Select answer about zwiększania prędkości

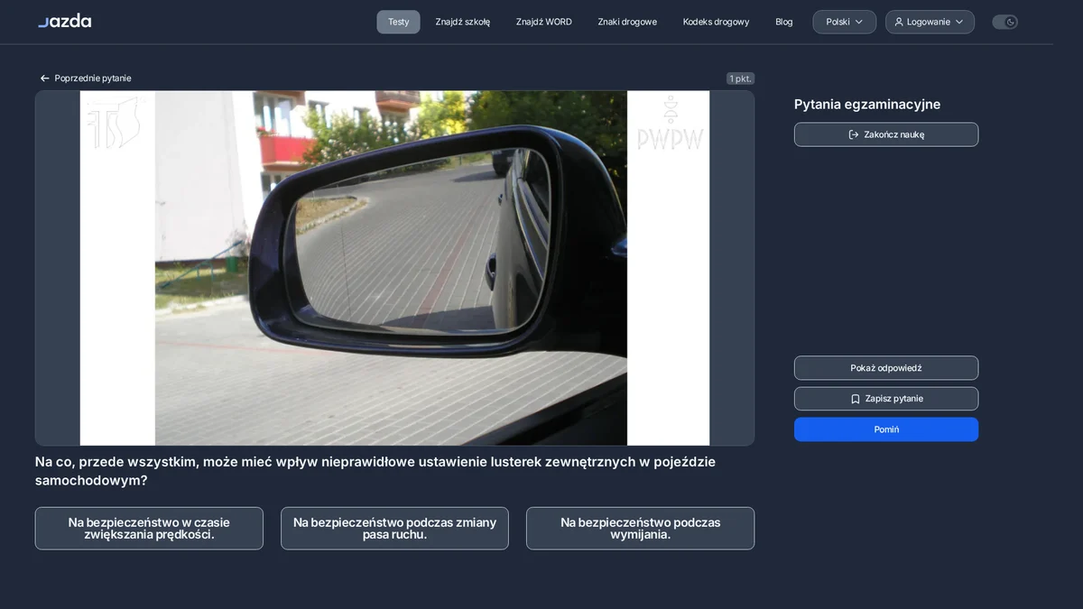click(x=149, y=529)
